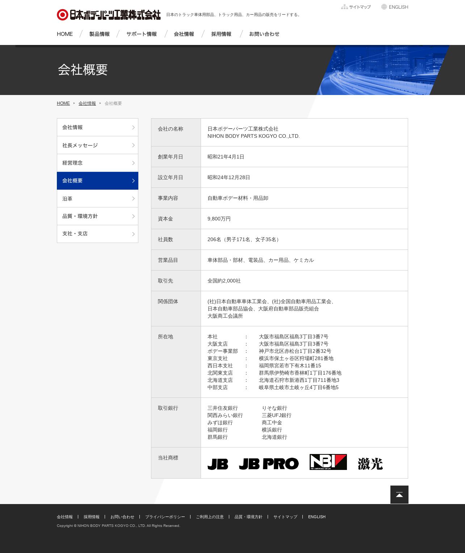This screenshot has height=553, width=465.
Task: Click 三菱UFJ銀行 in bank list
Action: pos(277,415)
